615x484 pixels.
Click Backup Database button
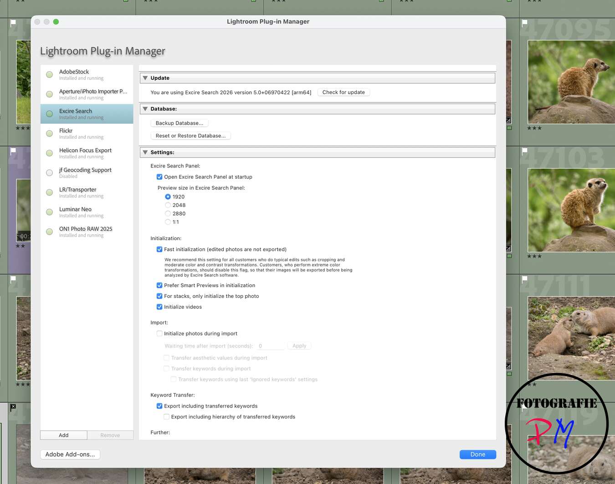pos(179,123)
